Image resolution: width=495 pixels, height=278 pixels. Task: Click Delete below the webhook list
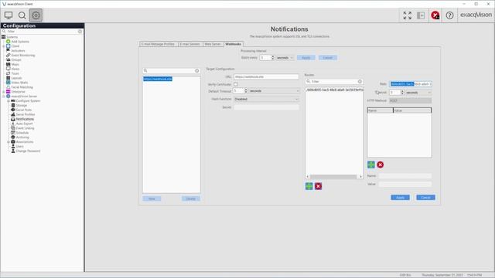(x=191, y=198)
